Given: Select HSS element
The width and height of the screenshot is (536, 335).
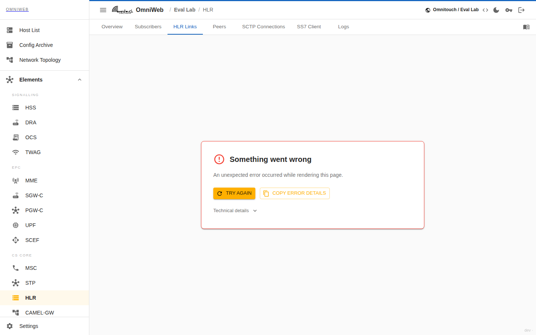Looking at the screenshot, I should tap(45, 108).
